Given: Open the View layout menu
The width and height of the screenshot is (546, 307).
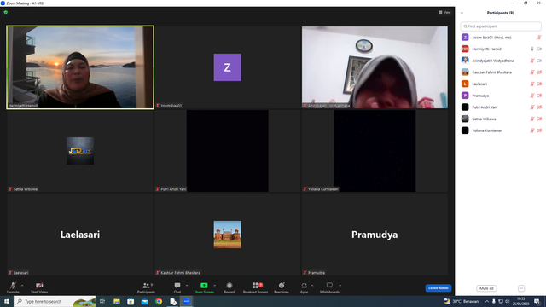Looking at the screenshot, I should tap(444, 12).
